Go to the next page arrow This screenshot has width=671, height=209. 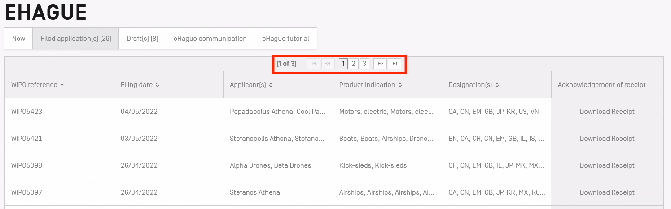point(380,64)
